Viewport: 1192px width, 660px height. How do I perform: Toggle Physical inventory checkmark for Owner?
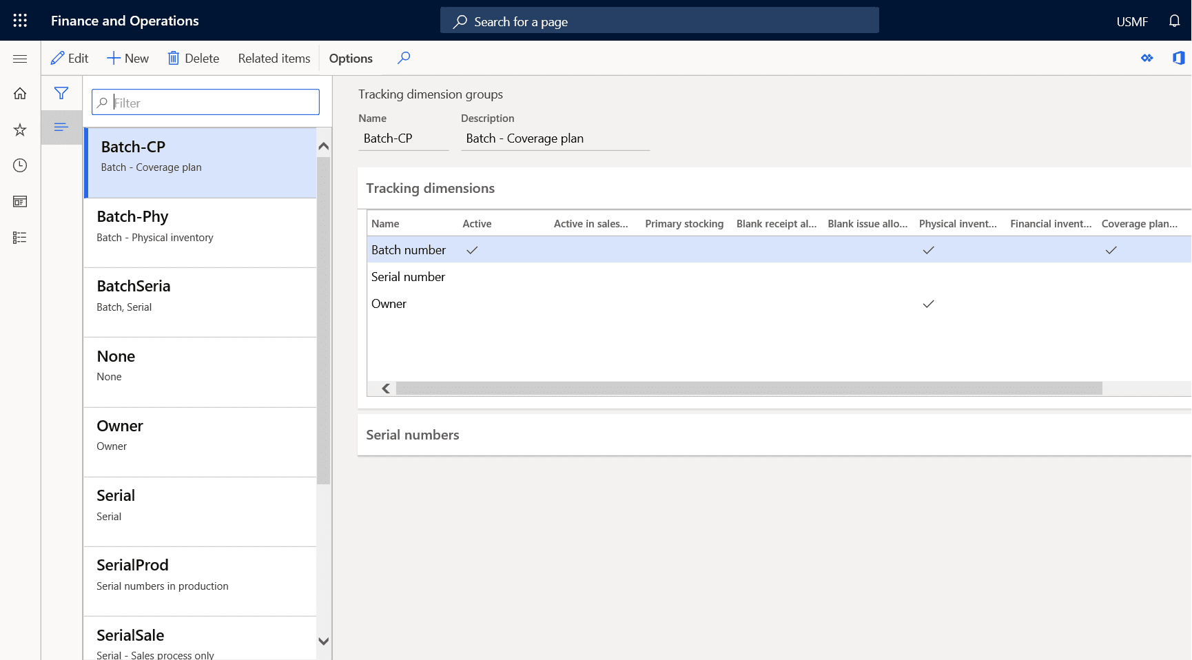click(928, 304)
